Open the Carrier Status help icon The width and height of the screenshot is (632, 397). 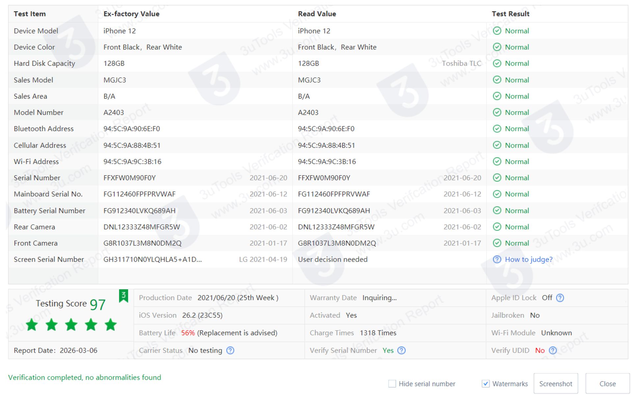click(230, 350)
